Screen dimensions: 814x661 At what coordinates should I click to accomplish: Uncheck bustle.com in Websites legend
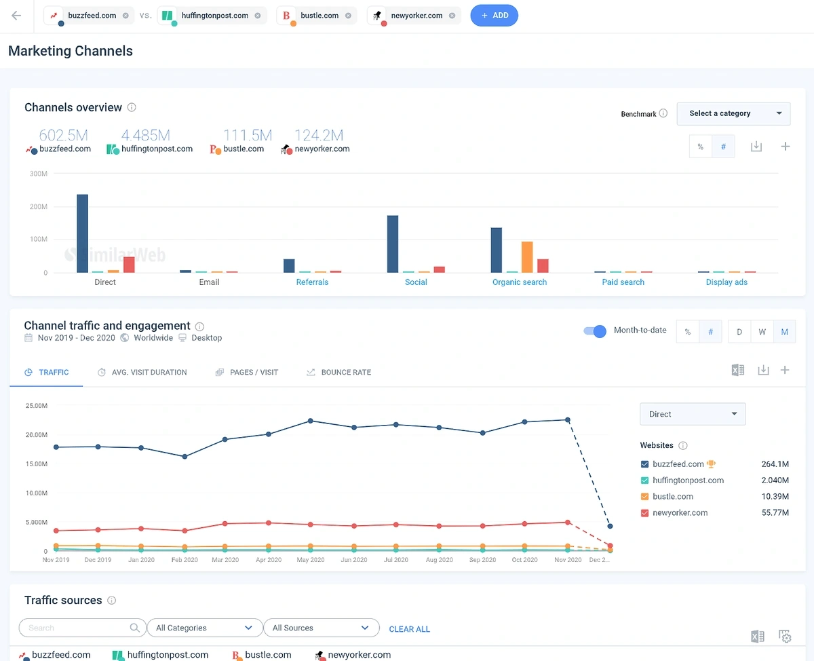coord(645,497)
